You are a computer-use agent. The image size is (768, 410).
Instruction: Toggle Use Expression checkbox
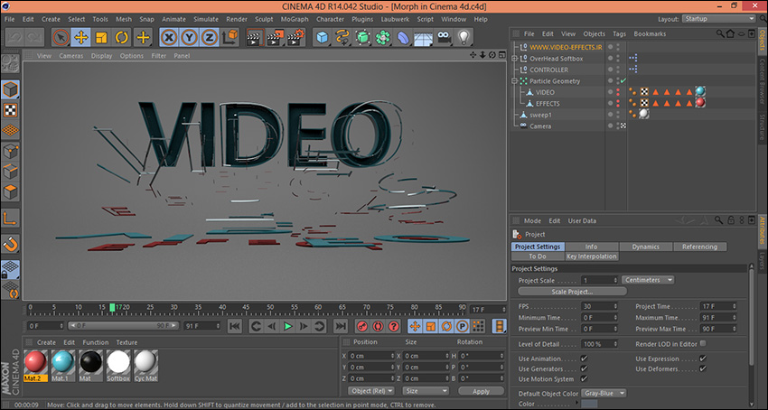pyautogui.click(x=703, y=359)
